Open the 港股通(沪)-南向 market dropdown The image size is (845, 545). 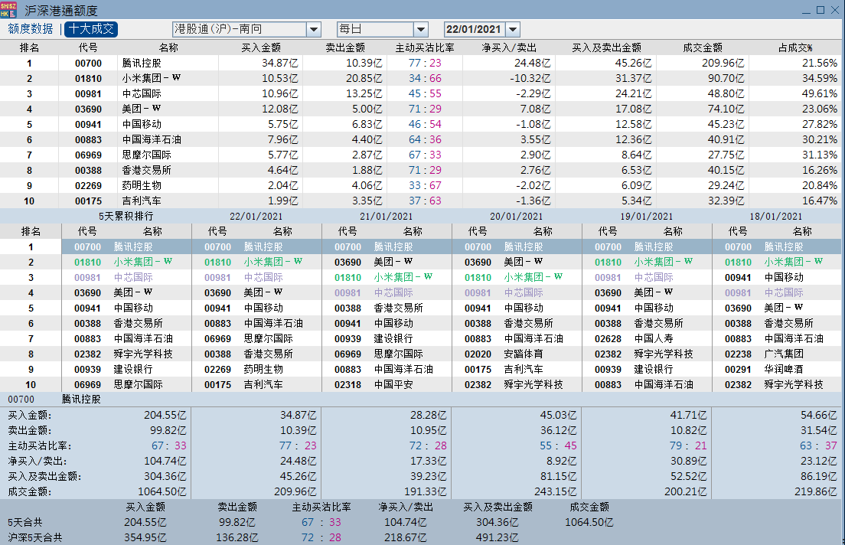[314, 29]
